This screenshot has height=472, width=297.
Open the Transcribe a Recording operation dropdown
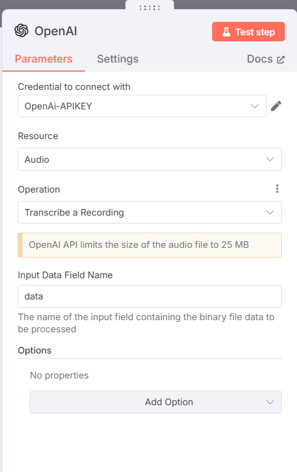150,213
